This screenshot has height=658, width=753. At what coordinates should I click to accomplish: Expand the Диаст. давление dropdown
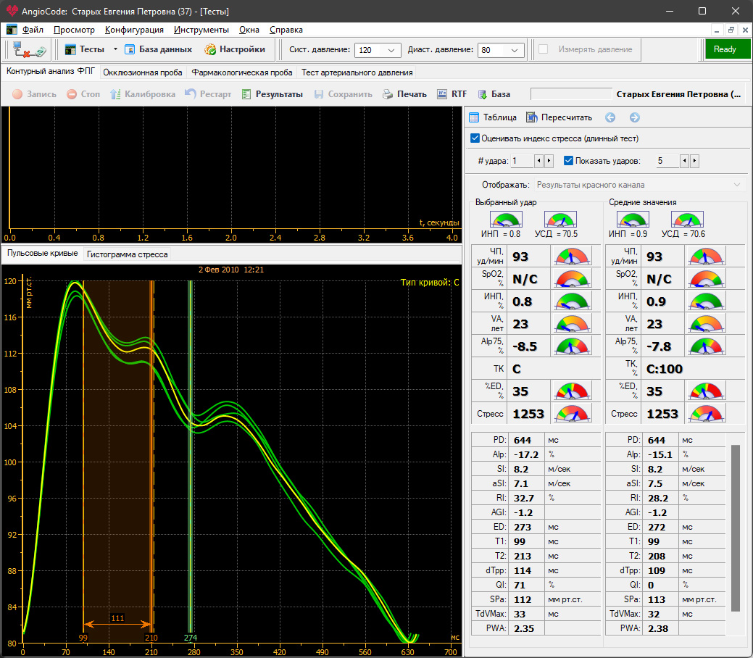[x=515, y=50]
